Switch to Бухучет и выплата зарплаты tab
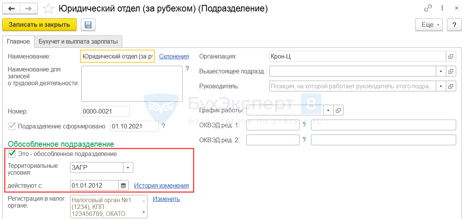465x219 pixels. (78, 42)
